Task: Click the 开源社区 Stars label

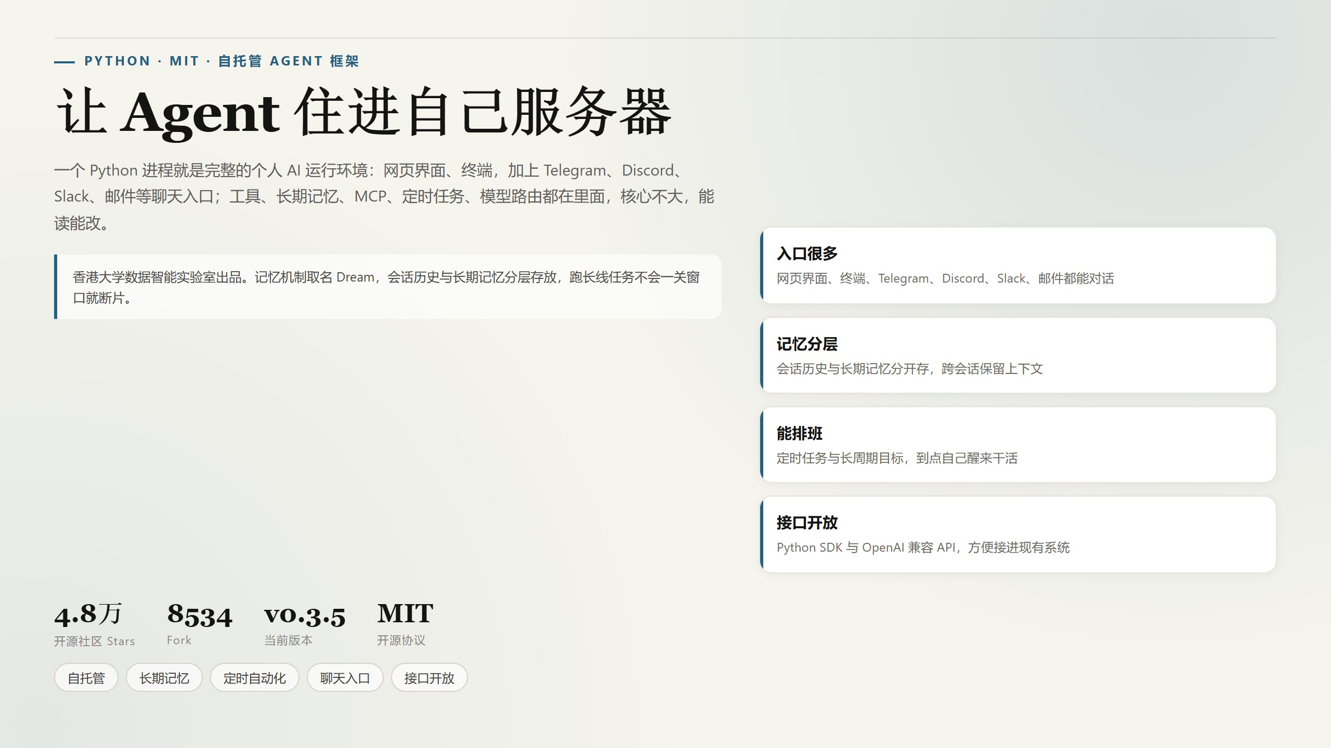Action: click(95, 642)
